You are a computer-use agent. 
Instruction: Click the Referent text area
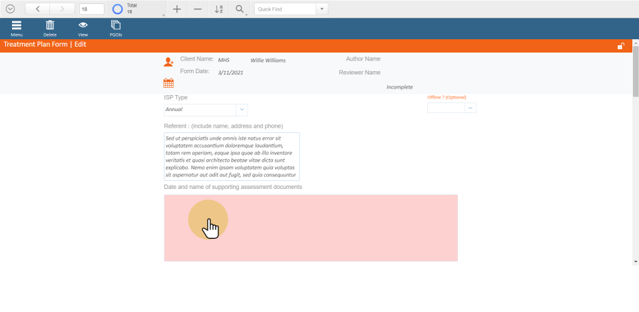pyautogui.click(x=232, y=156)
